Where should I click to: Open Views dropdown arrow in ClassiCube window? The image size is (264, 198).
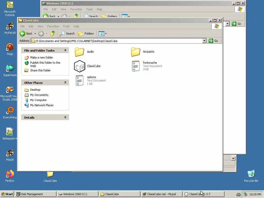point(106,34)
